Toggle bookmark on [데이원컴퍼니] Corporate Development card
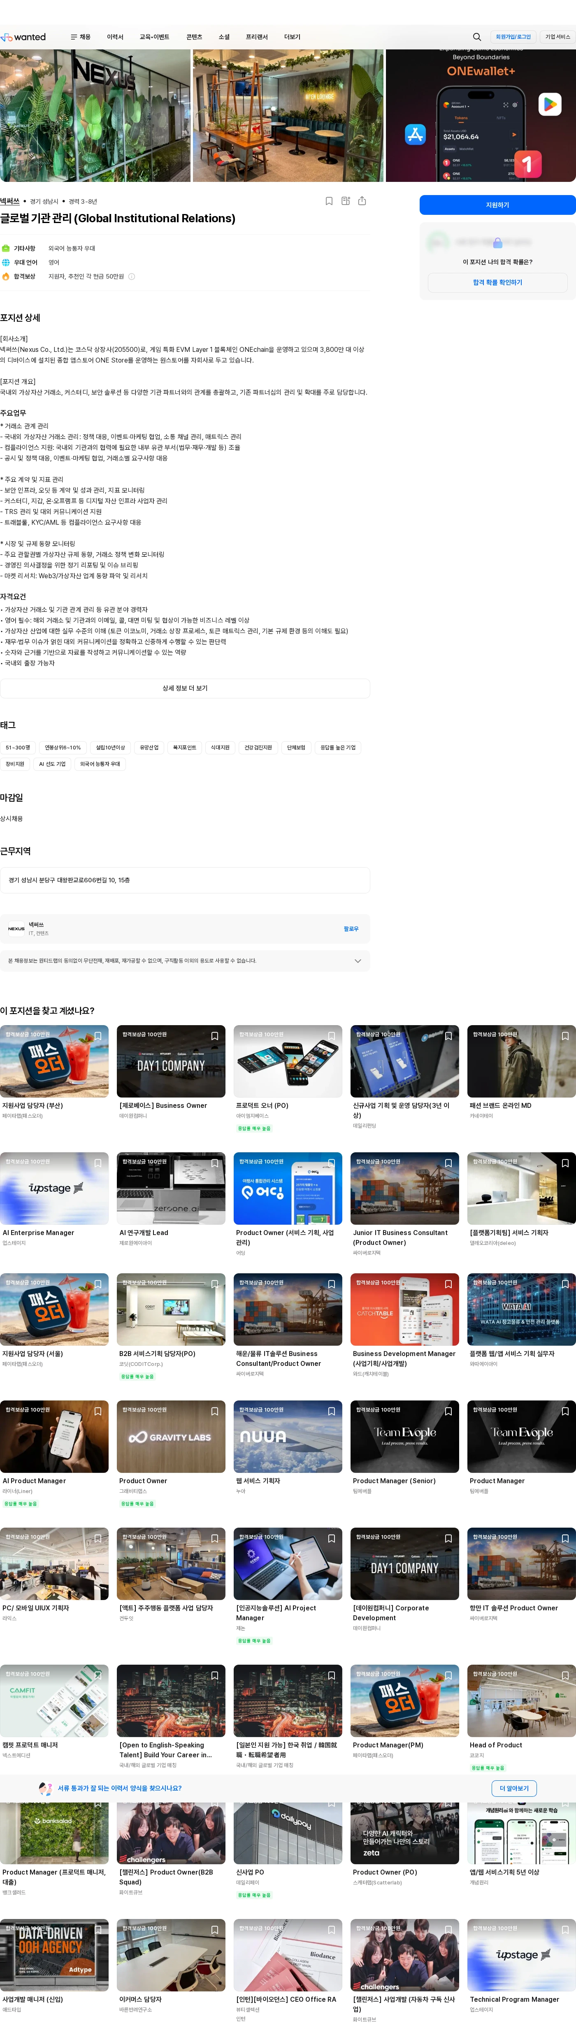 click(x=448, y=1539)
